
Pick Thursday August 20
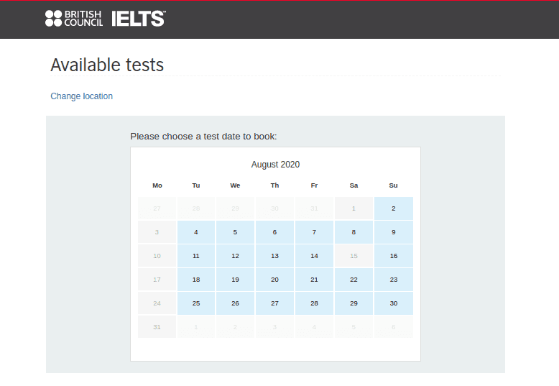click(274, 280)
